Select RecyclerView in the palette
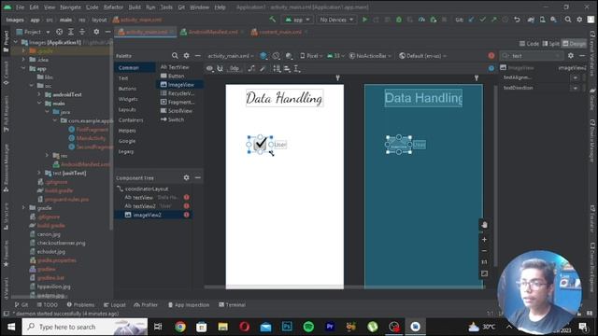This screenshot has height=336, width=598. click(178, 93)
